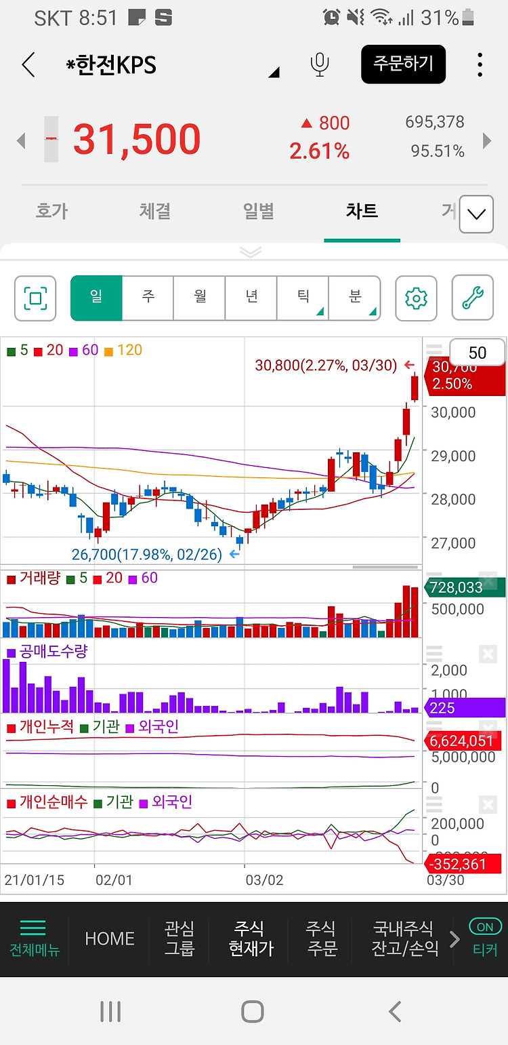The image size is (508, 1045).
Task: Tap the purple 225 value tag
Action: 465,708
